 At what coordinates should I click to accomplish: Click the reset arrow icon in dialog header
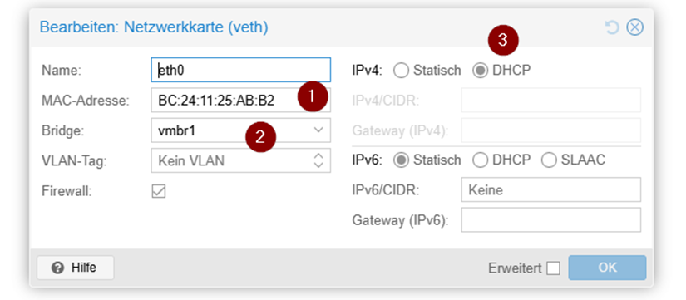612,27
